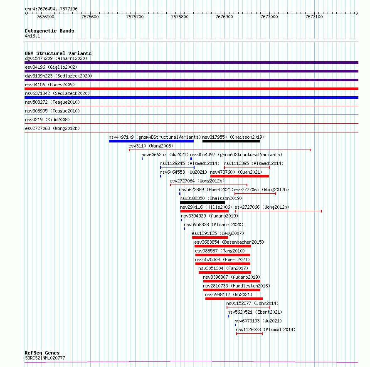Image resolution: width=370 pixels, height=367 pixels.
Task: Open esv3110 (Wang2008) variant label
Action: click(x=151, y=146)
